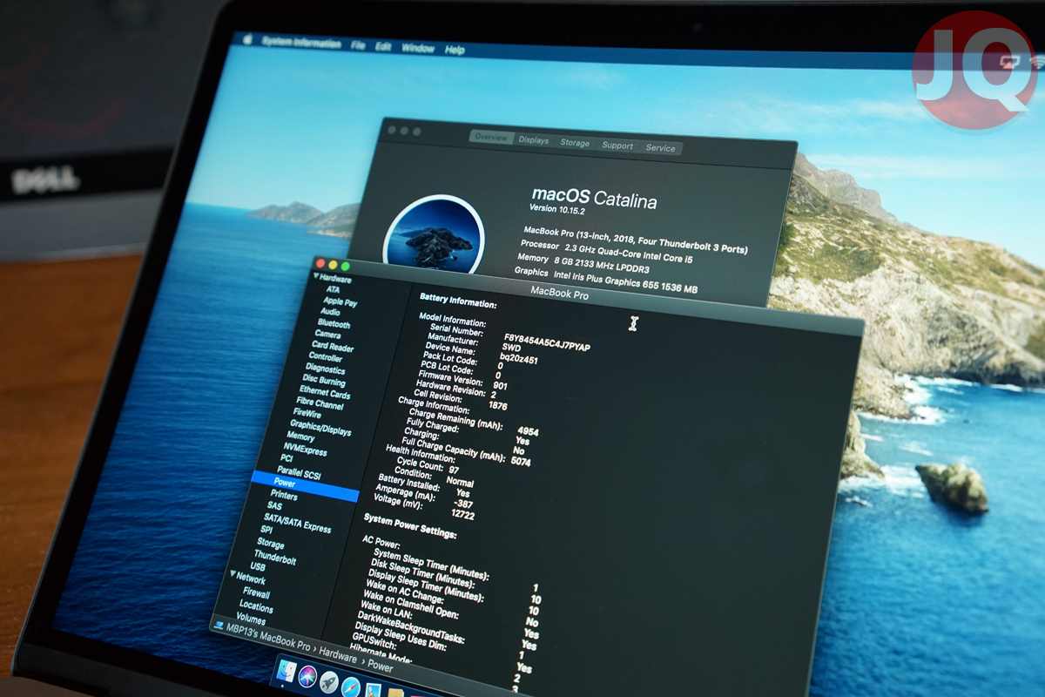Open the System Information menu

pos(301,43)
